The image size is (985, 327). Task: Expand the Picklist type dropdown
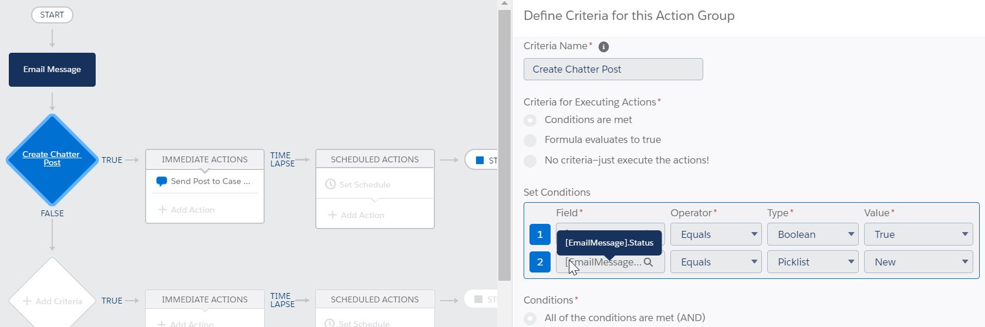[812, 262]
